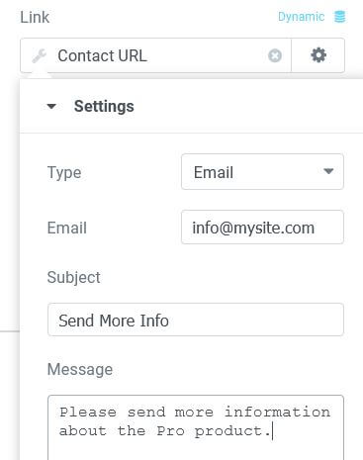Click the arrow on the Type dropdown
Viewport: 363px width, 460px height.
(x=328, y=171)
